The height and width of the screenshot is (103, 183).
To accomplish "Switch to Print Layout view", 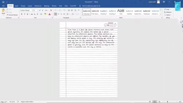I will (x=154, y=102).
